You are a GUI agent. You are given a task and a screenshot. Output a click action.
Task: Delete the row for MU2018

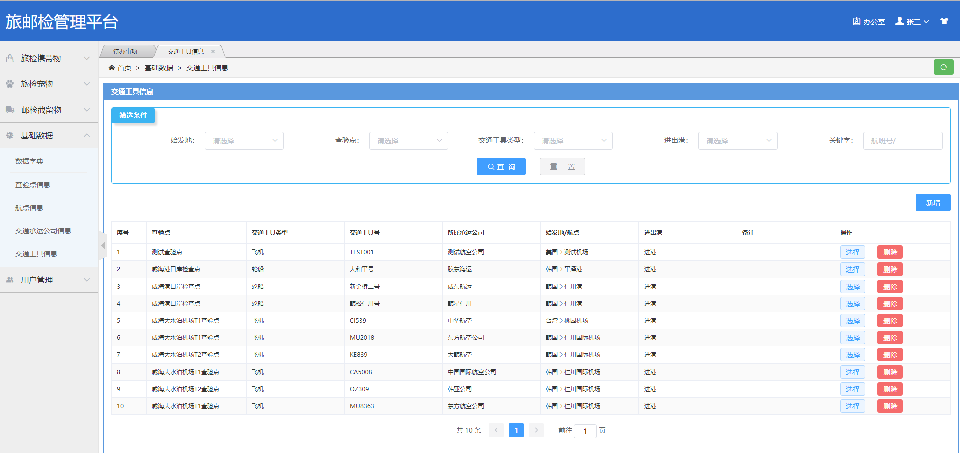point(890,338)
